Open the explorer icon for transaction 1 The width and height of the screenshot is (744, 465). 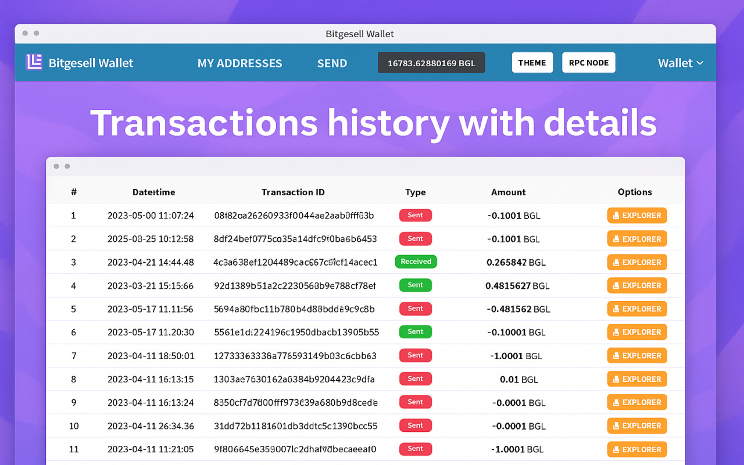point(616,215)
